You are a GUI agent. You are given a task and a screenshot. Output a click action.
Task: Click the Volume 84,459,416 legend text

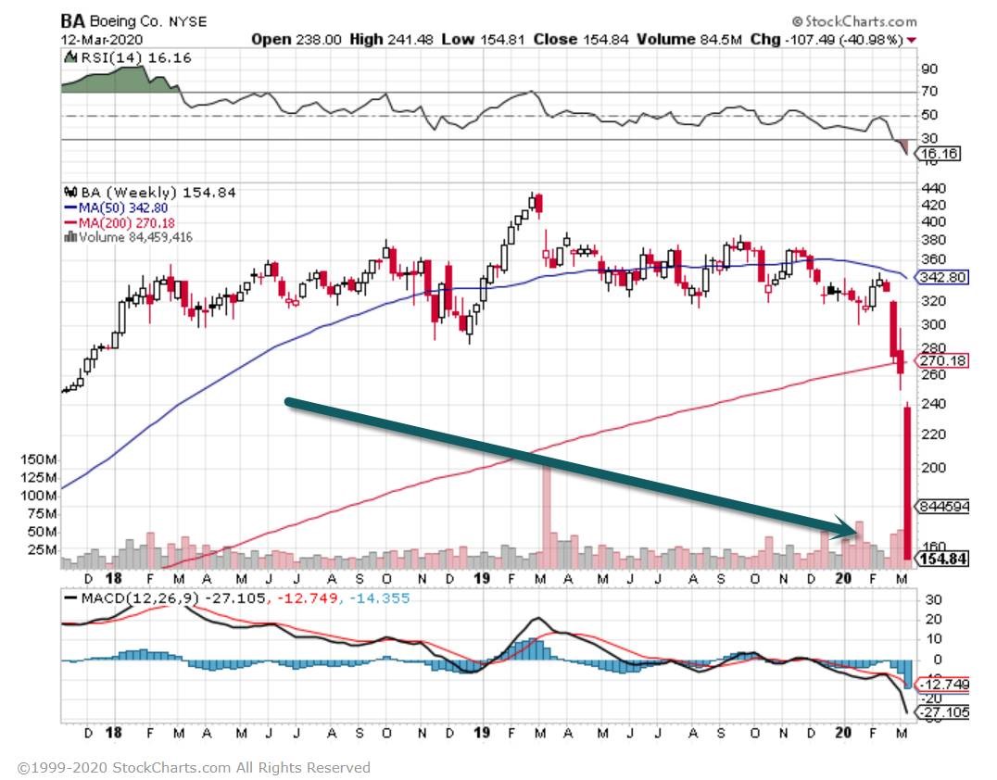click(x=135, y=237)
